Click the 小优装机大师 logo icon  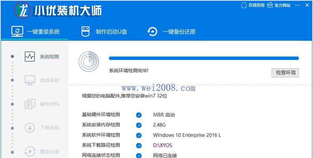[23, 11]
